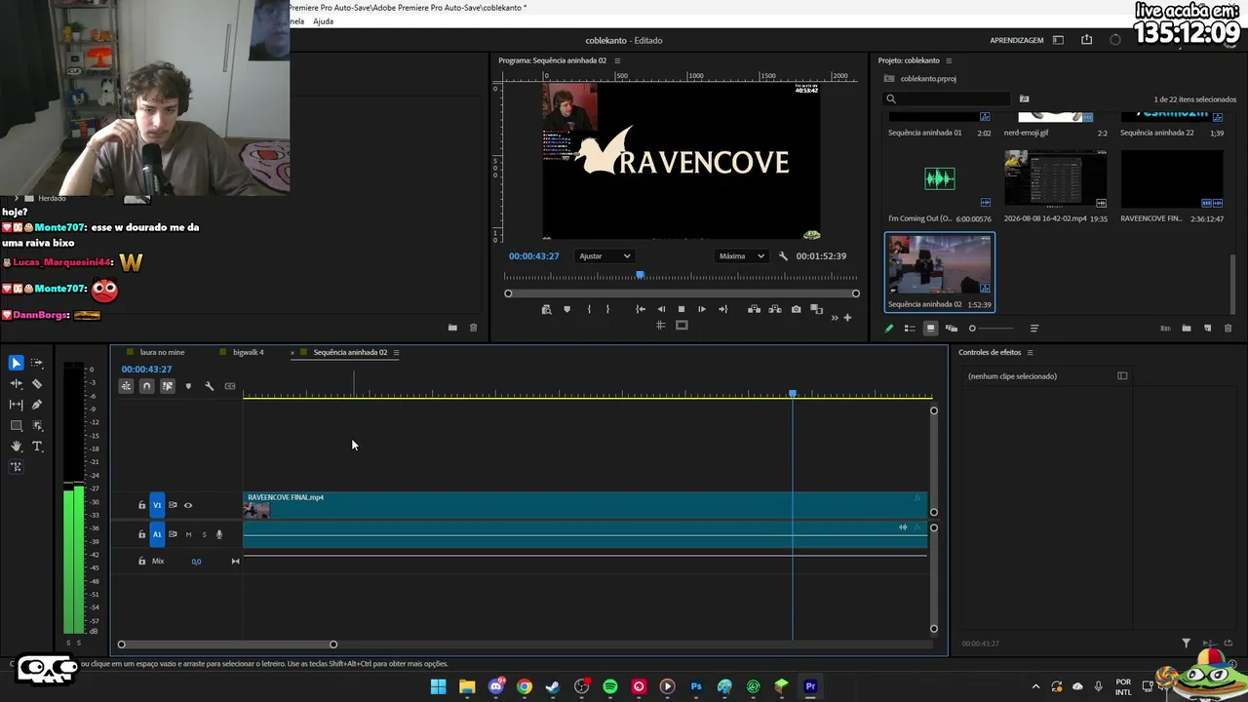Screen dimensions: 1248x702
Task: Toggle lock on A1 track
Action: tap(141, 534)
